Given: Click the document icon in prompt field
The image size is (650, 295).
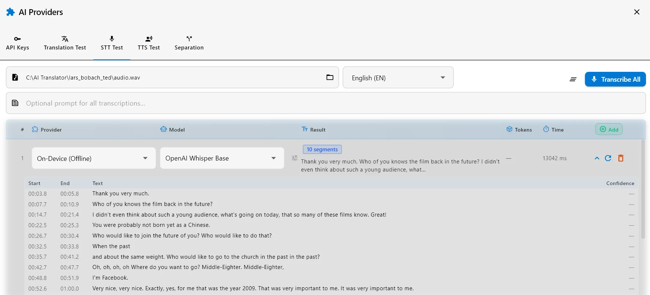Looking at the screenshot, I should pyautogui.click(x=15, y=103).
